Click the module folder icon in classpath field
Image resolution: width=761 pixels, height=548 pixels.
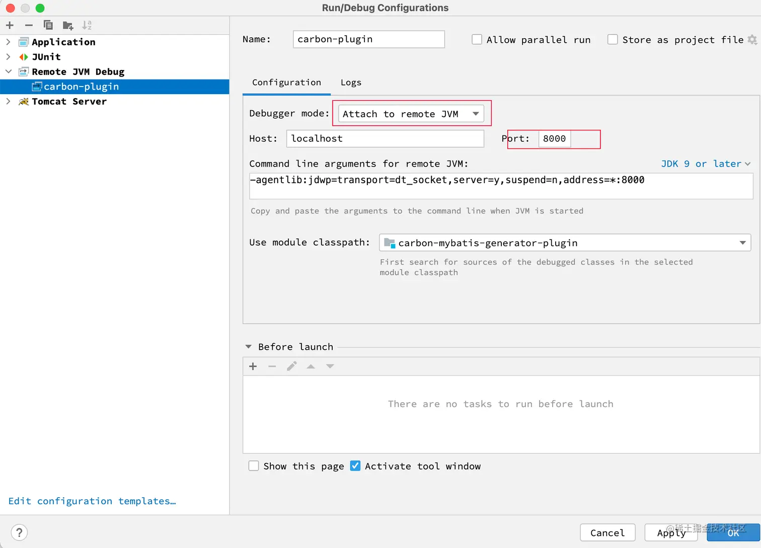(390, 243)
